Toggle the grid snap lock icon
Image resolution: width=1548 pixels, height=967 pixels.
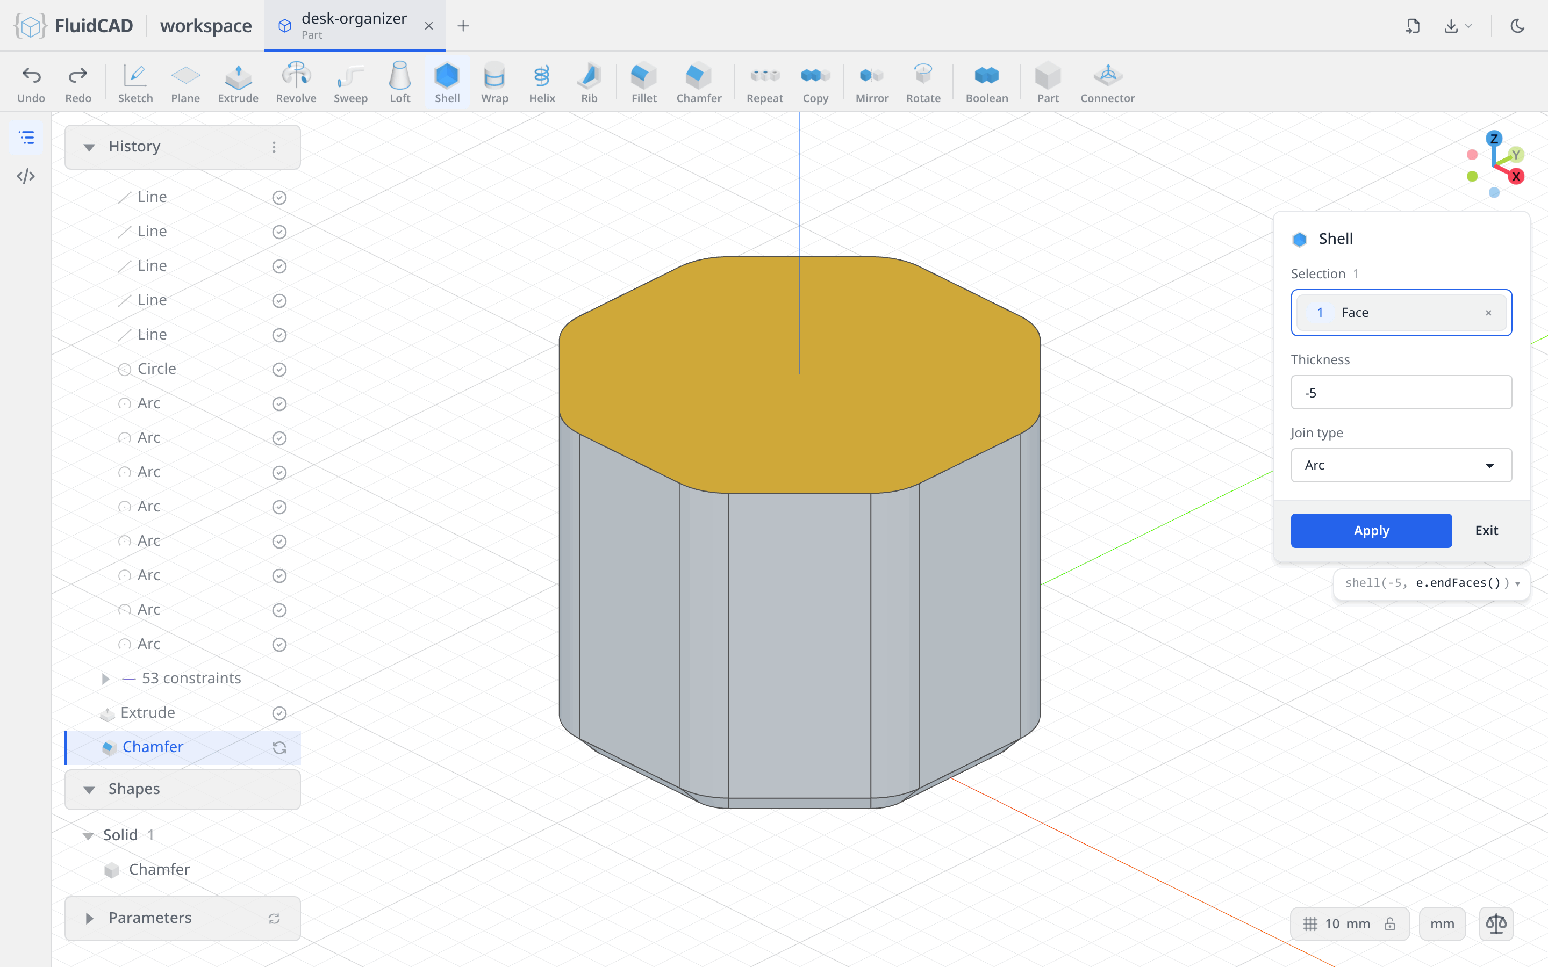click(1389, 923)
